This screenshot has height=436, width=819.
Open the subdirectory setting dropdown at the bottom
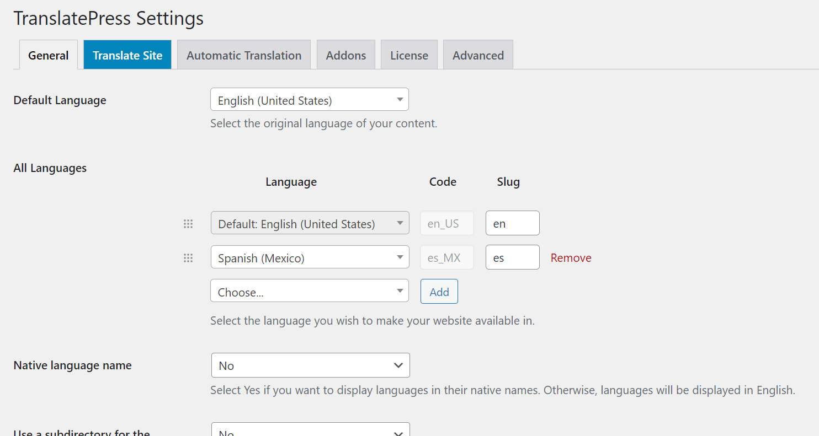tap(310, 430)
